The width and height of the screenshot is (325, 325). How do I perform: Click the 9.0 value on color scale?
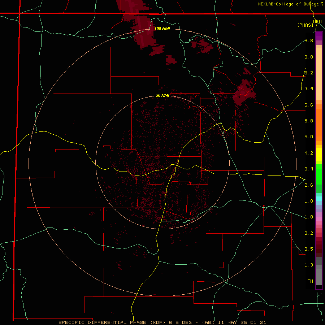(x=309, y=57)
